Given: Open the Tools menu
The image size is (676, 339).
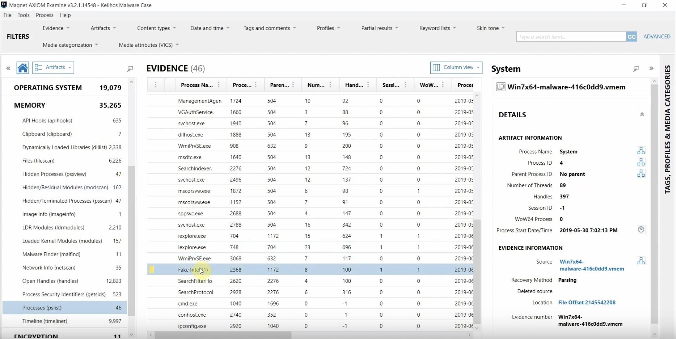Looking at the screenshot, I should [x=23, y=15].
